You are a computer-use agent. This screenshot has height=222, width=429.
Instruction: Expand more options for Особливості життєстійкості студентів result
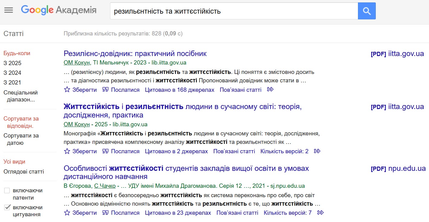[x=320, y=213]
